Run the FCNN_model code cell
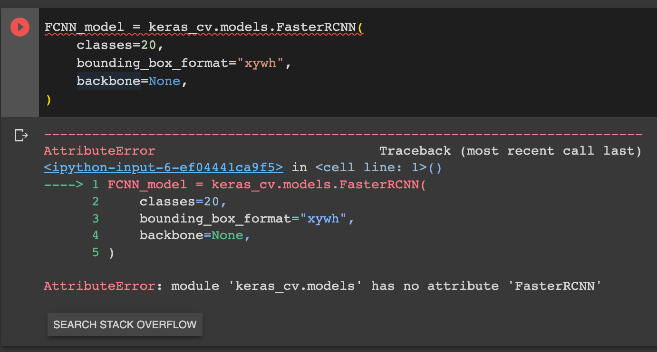 pyautogui.click(x=19, y=27)
